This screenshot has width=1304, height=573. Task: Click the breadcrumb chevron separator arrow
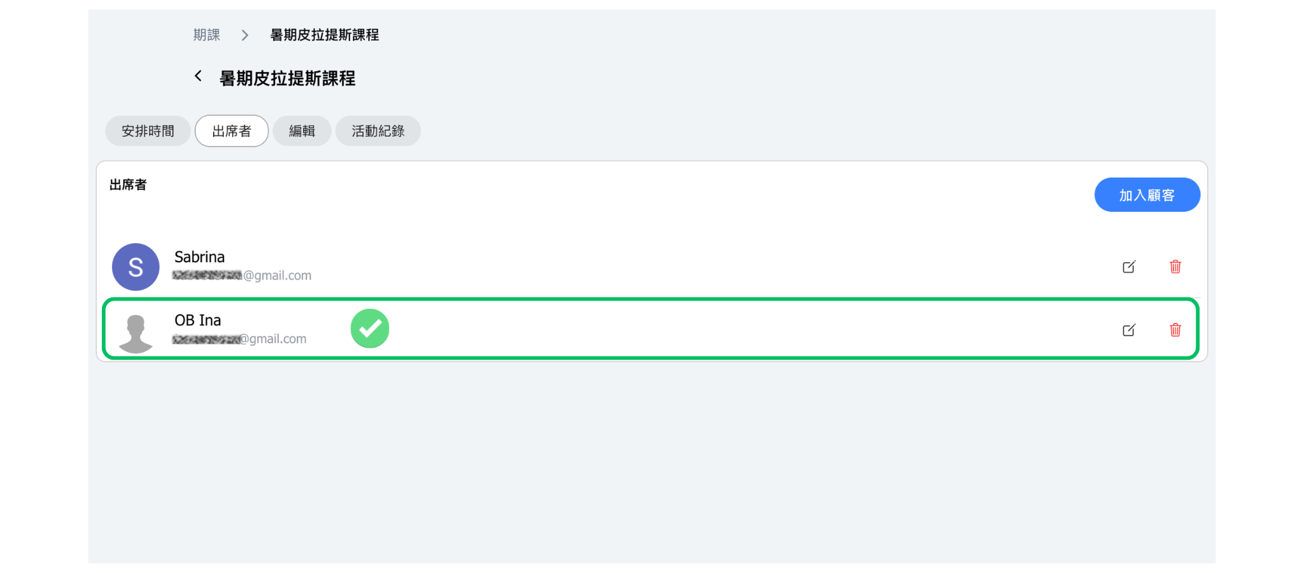(x=245, y=35)
